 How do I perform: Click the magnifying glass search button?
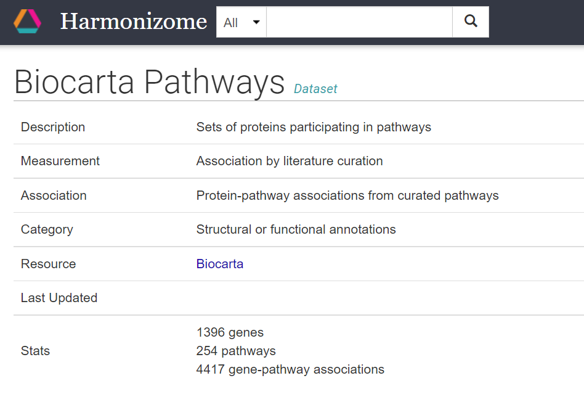[x=471, y=22]
